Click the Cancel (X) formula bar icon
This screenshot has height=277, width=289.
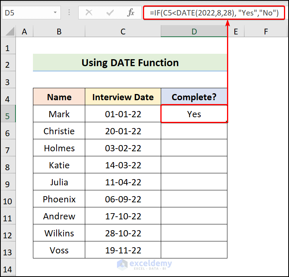(x=89, y=13)
